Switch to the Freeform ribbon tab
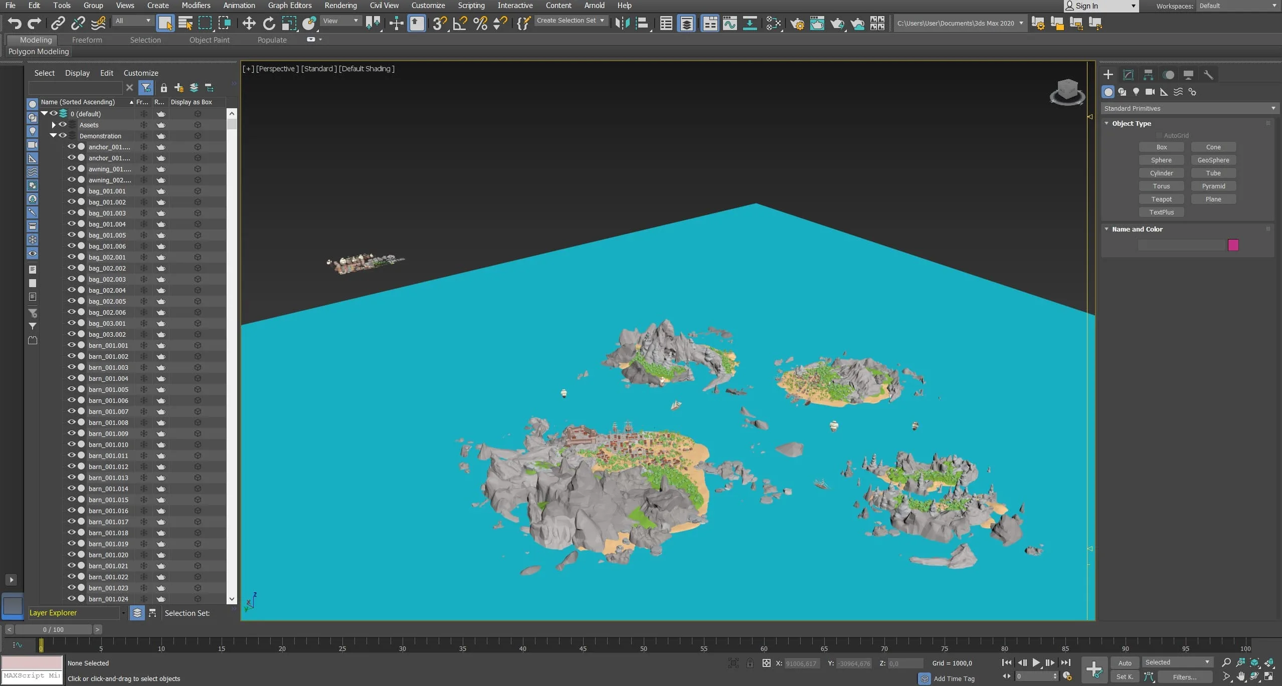 pos(87,40)
